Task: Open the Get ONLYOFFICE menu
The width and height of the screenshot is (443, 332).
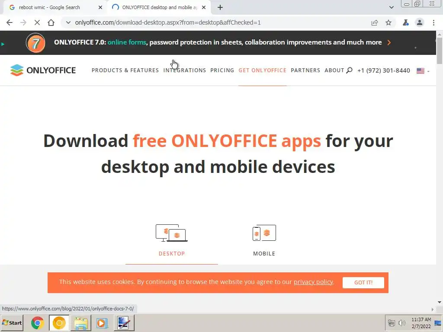Action: click(263, 70)
